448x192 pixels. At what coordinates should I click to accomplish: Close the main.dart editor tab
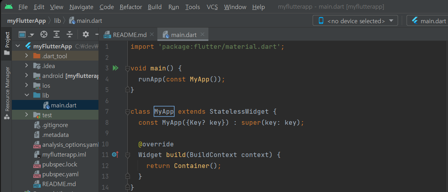pos(202,34)
